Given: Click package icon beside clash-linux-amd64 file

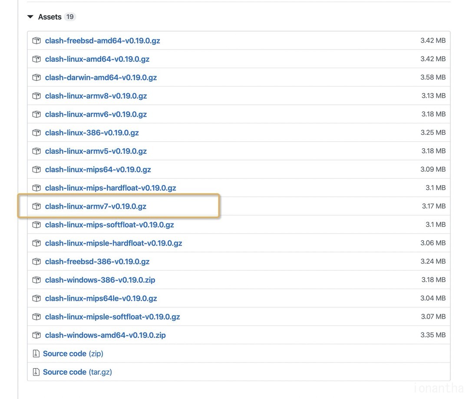Looking at the screenshot, I should 36,59.
